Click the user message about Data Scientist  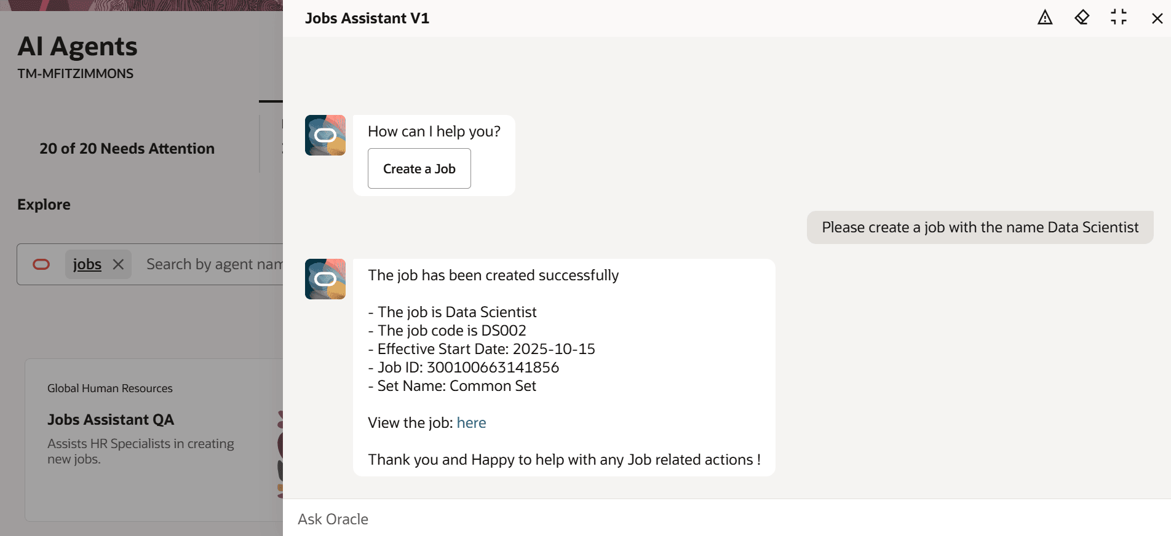click(x=980, y=227)
